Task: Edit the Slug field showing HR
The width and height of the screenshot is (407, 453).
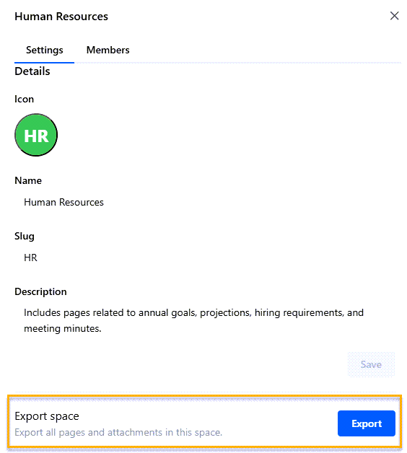Action: [x=204, y=258]
